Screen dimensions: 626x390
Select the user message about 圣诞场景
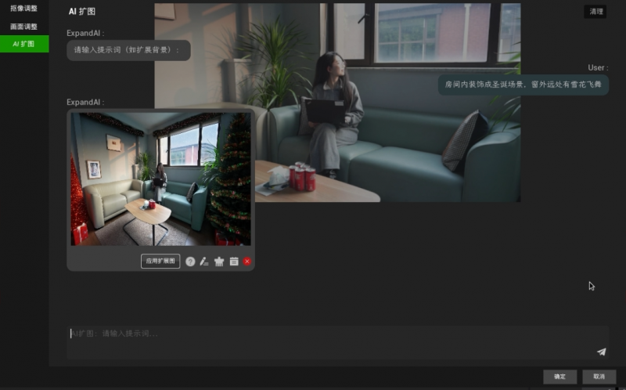pos(523,84)
